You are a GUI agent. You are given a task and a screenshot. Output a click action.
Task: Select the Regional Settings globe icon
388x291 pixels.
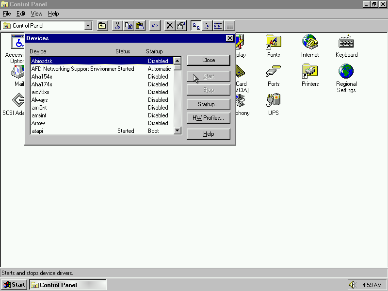coord(346,72)
